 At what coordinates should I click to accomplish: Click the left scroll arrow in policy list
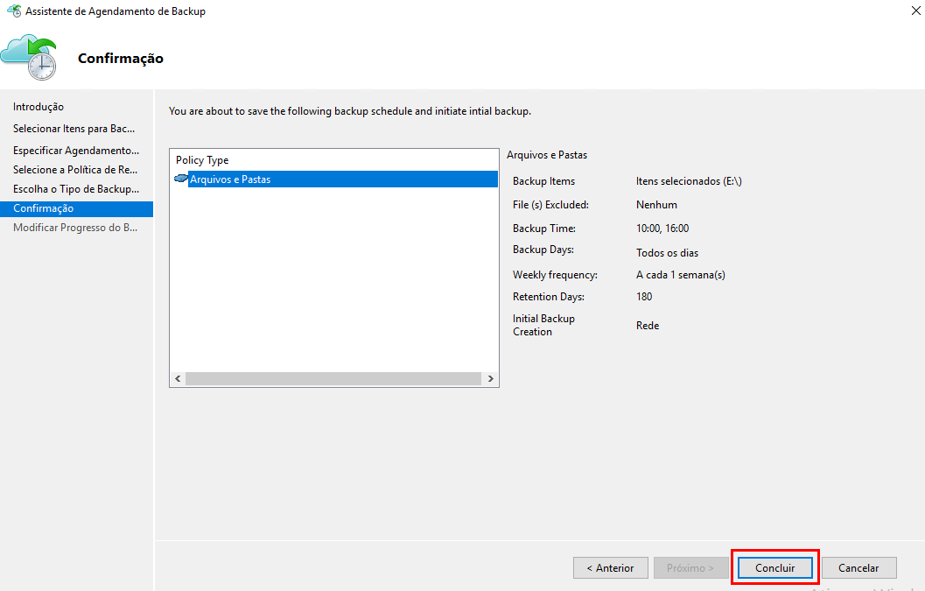(178, 378)
